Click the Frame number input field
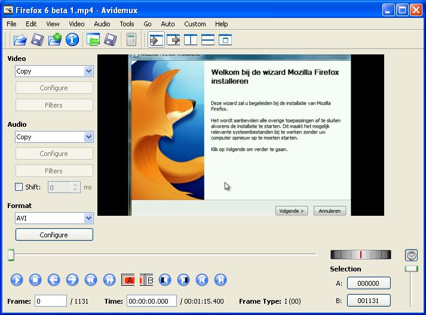 pyautogui.click(x=51, y=301)
